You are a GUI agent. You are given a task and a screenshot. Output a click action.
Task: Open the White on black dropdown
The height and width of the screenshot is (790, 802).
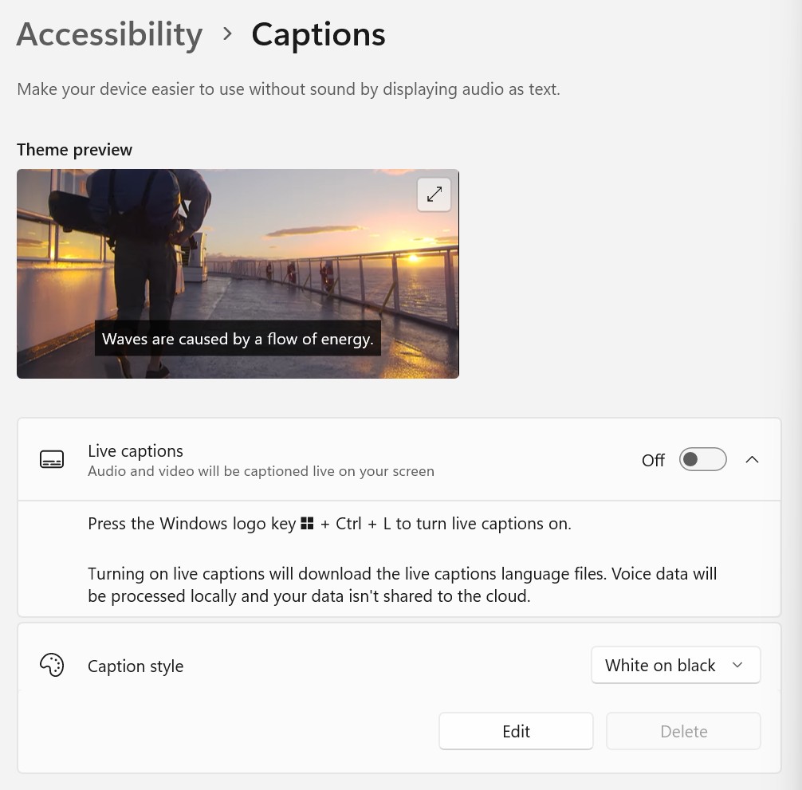pyautogui.click(x=675, y=666)
